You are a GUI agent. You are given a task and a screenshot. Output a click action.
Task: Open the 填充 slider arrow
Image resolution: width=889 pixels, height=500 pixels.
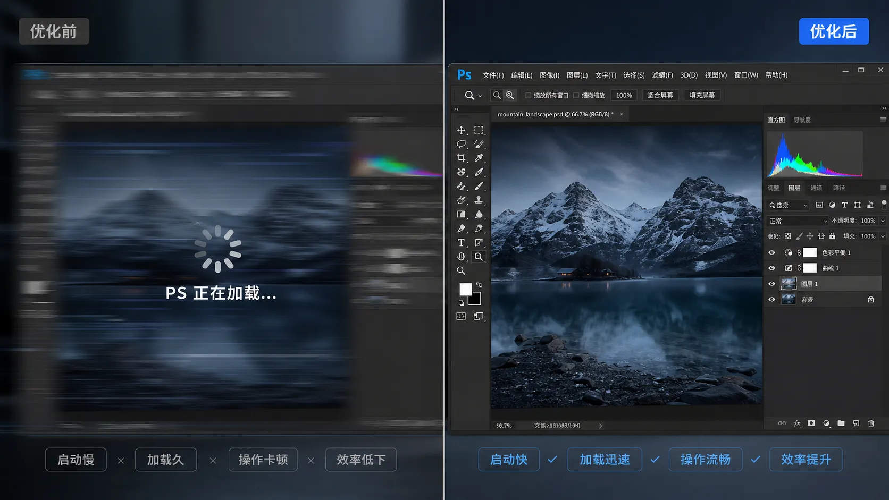point(883,236)
